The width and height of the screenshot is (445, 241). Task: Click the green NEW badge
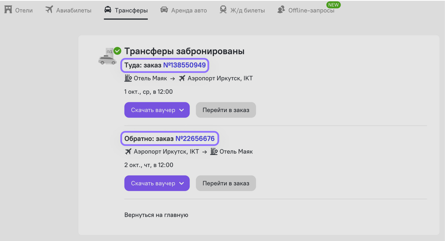click(x=333, y=5)
